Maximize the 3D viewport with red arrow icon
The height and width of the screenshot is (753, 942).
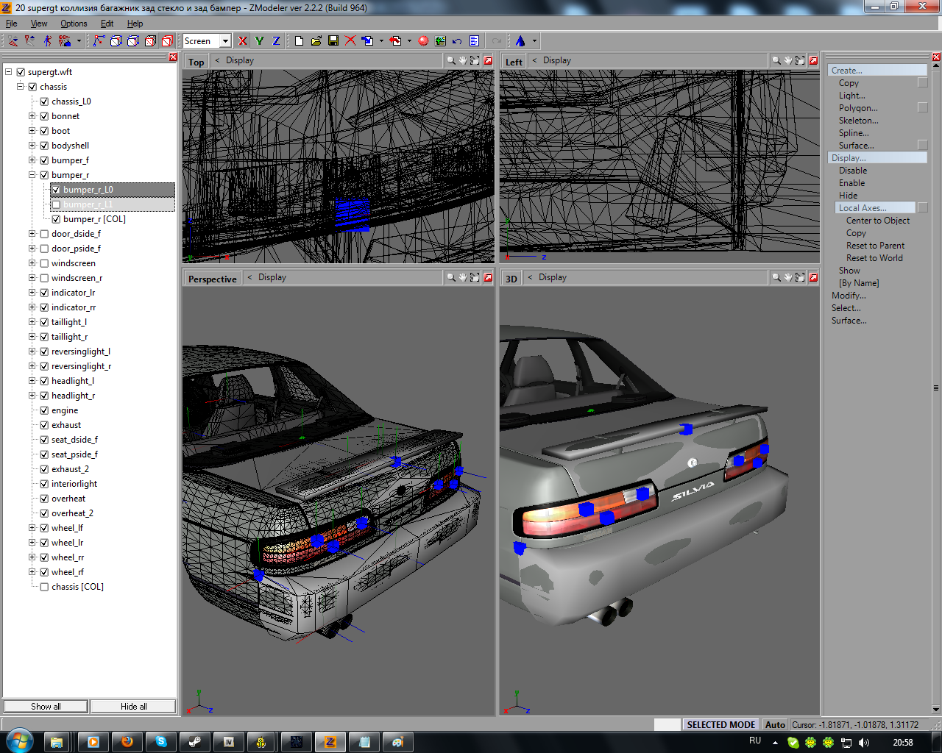click(813, 277)
